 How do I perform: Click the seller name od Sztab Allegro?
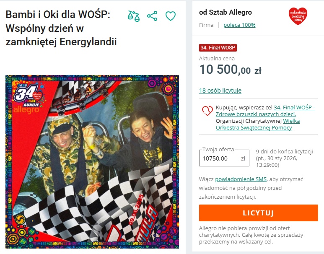(x=226, y=13)
